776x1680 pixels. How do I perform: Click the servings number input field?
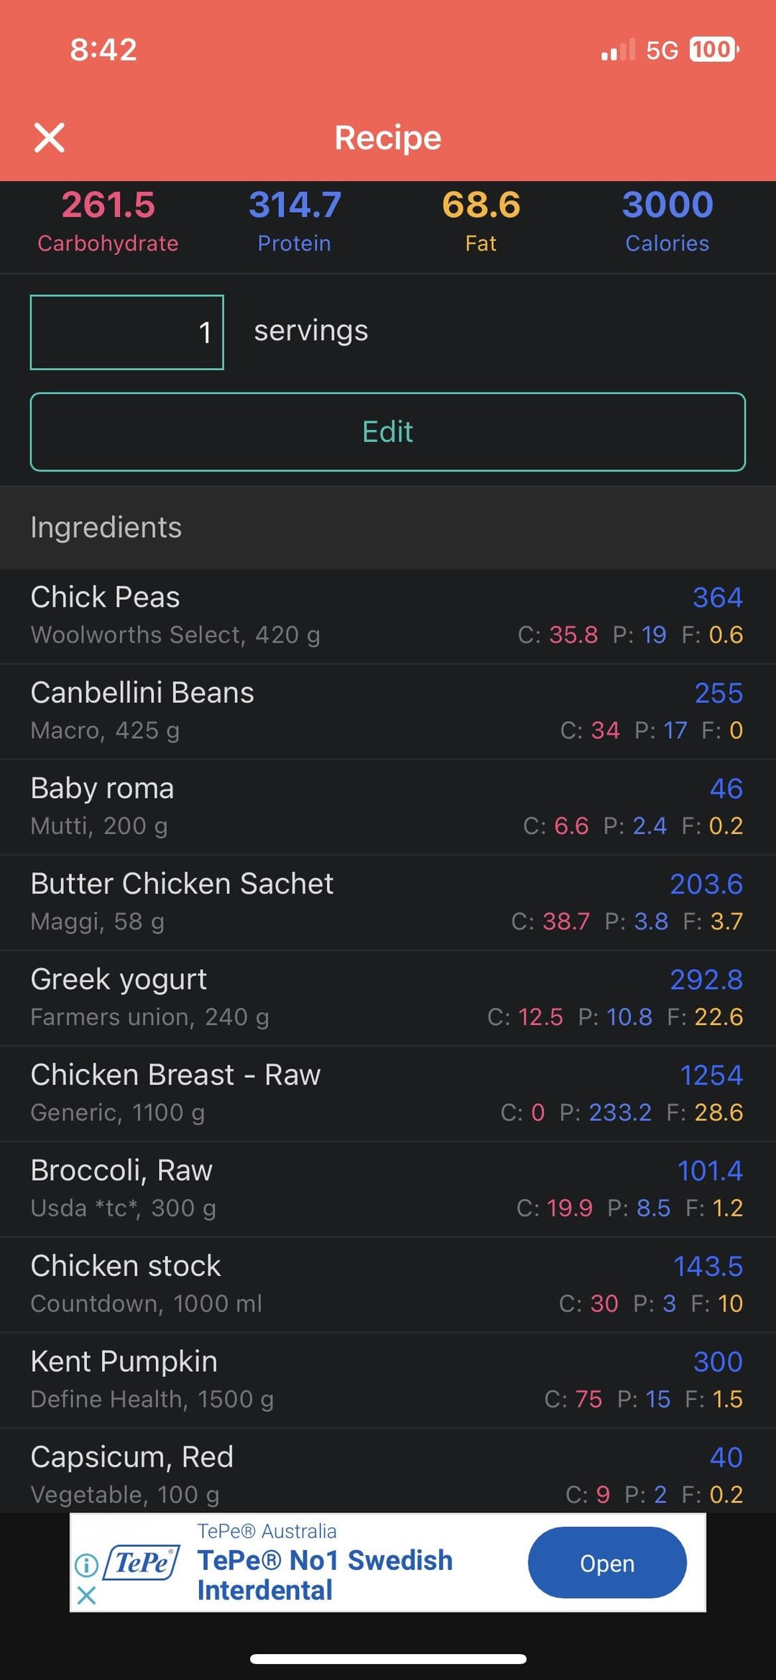pos(126,332)
